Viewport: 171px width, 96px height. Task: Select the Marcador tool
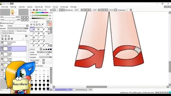coord(32,33)
